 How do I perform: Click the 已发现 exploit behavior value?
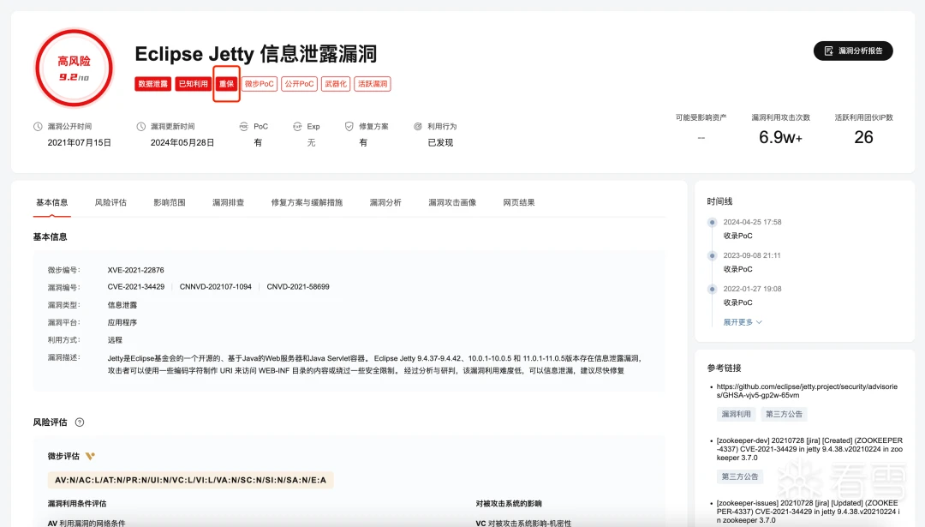(x=440, y=143)
